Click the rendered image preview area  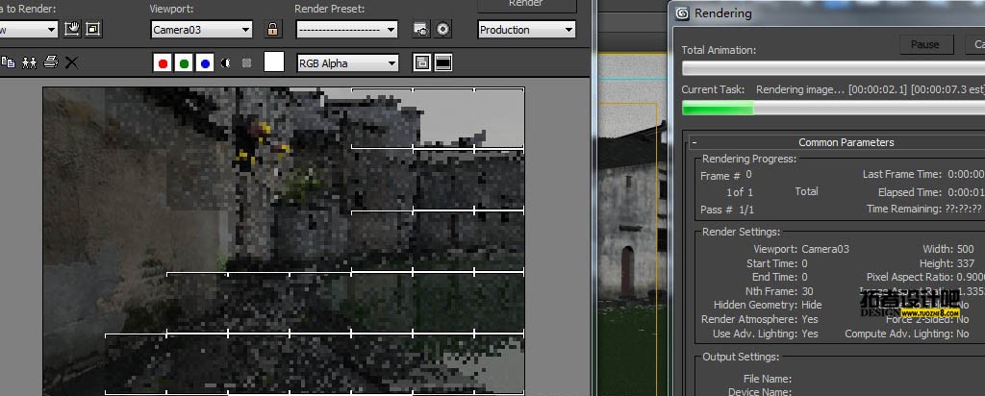pos(284,241)
